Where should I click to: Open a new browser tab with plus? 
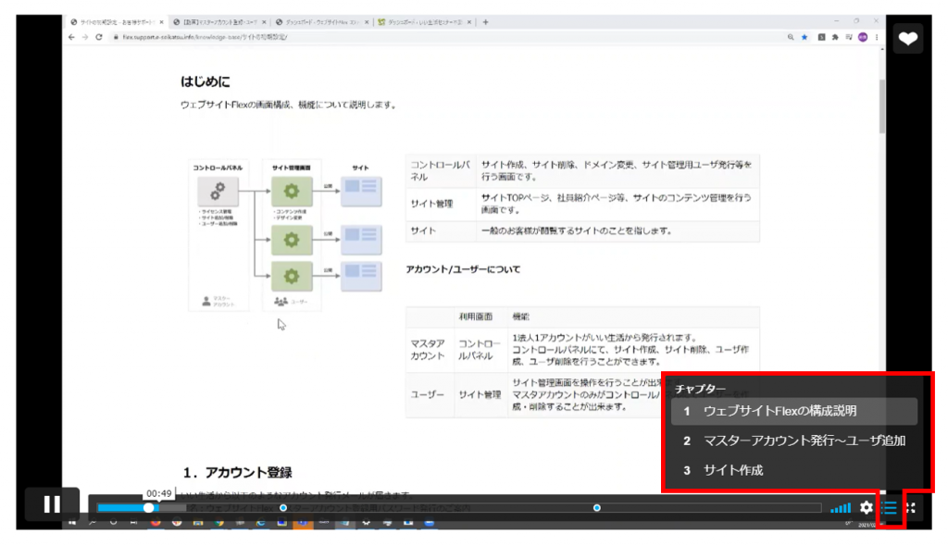[486, 22]
